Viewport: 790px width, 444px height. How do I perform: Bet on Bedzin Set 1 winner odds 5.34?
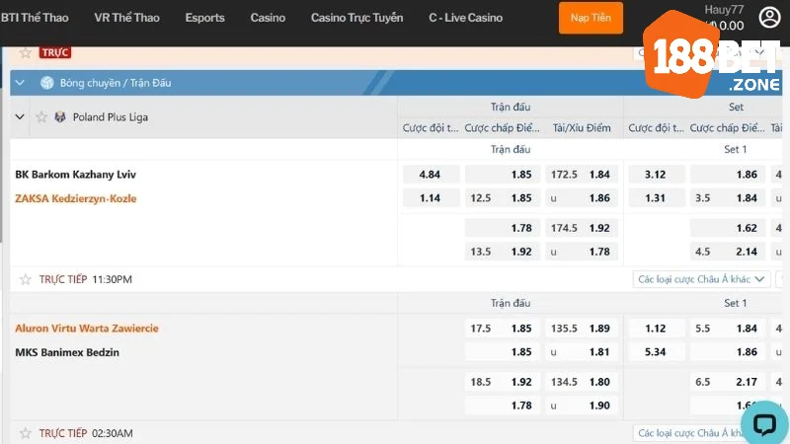(657, 352)
